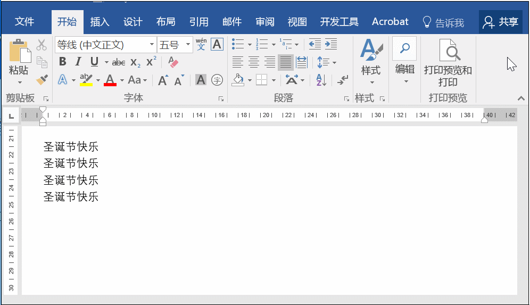Apply numbered list

[x=262, y=44]
